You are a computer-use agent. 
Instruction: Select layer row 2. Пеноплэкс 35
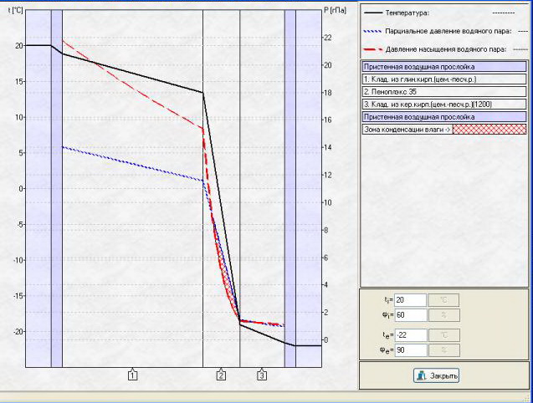(444, 92)
